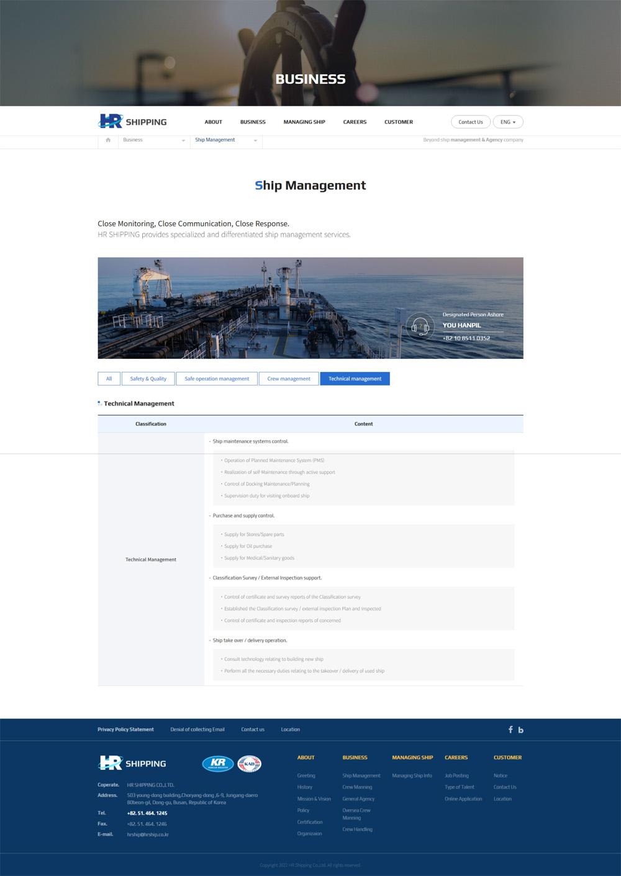Show the All tab

[x=109, y=379]
